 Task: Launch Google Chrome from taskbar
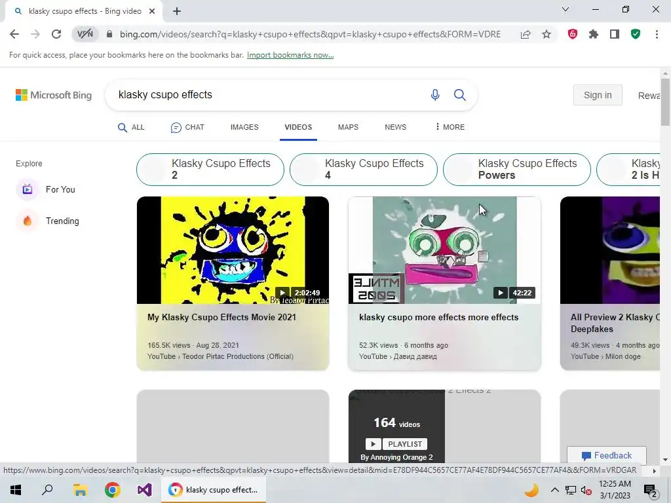(113, 490)
